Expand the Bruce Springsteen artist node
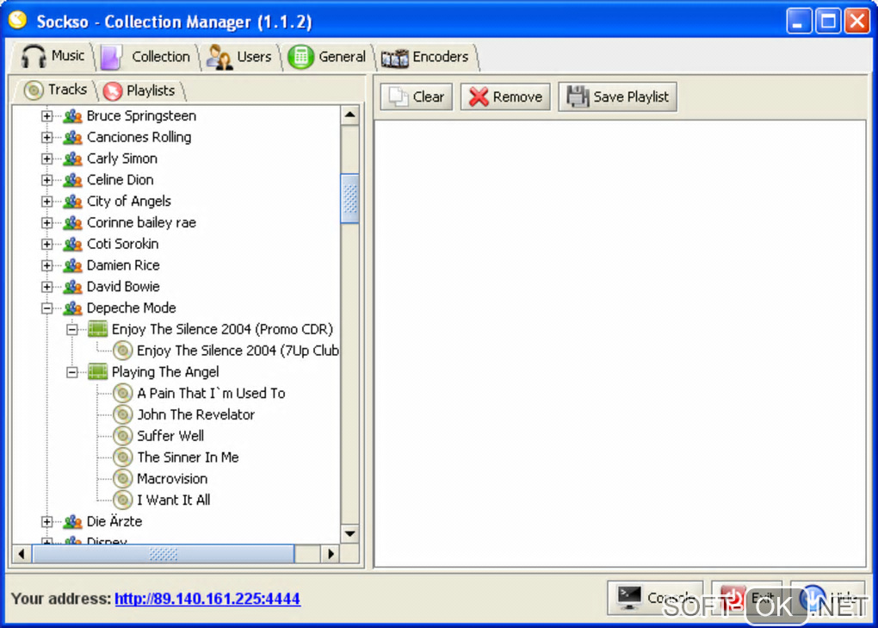This screenshot has width=878, height=628. [x=47, y=116]
